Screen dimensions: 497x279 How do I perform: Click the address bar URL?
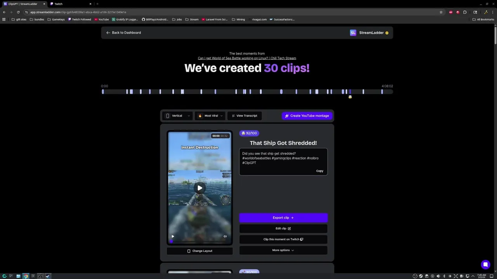[x=78, y=12]
